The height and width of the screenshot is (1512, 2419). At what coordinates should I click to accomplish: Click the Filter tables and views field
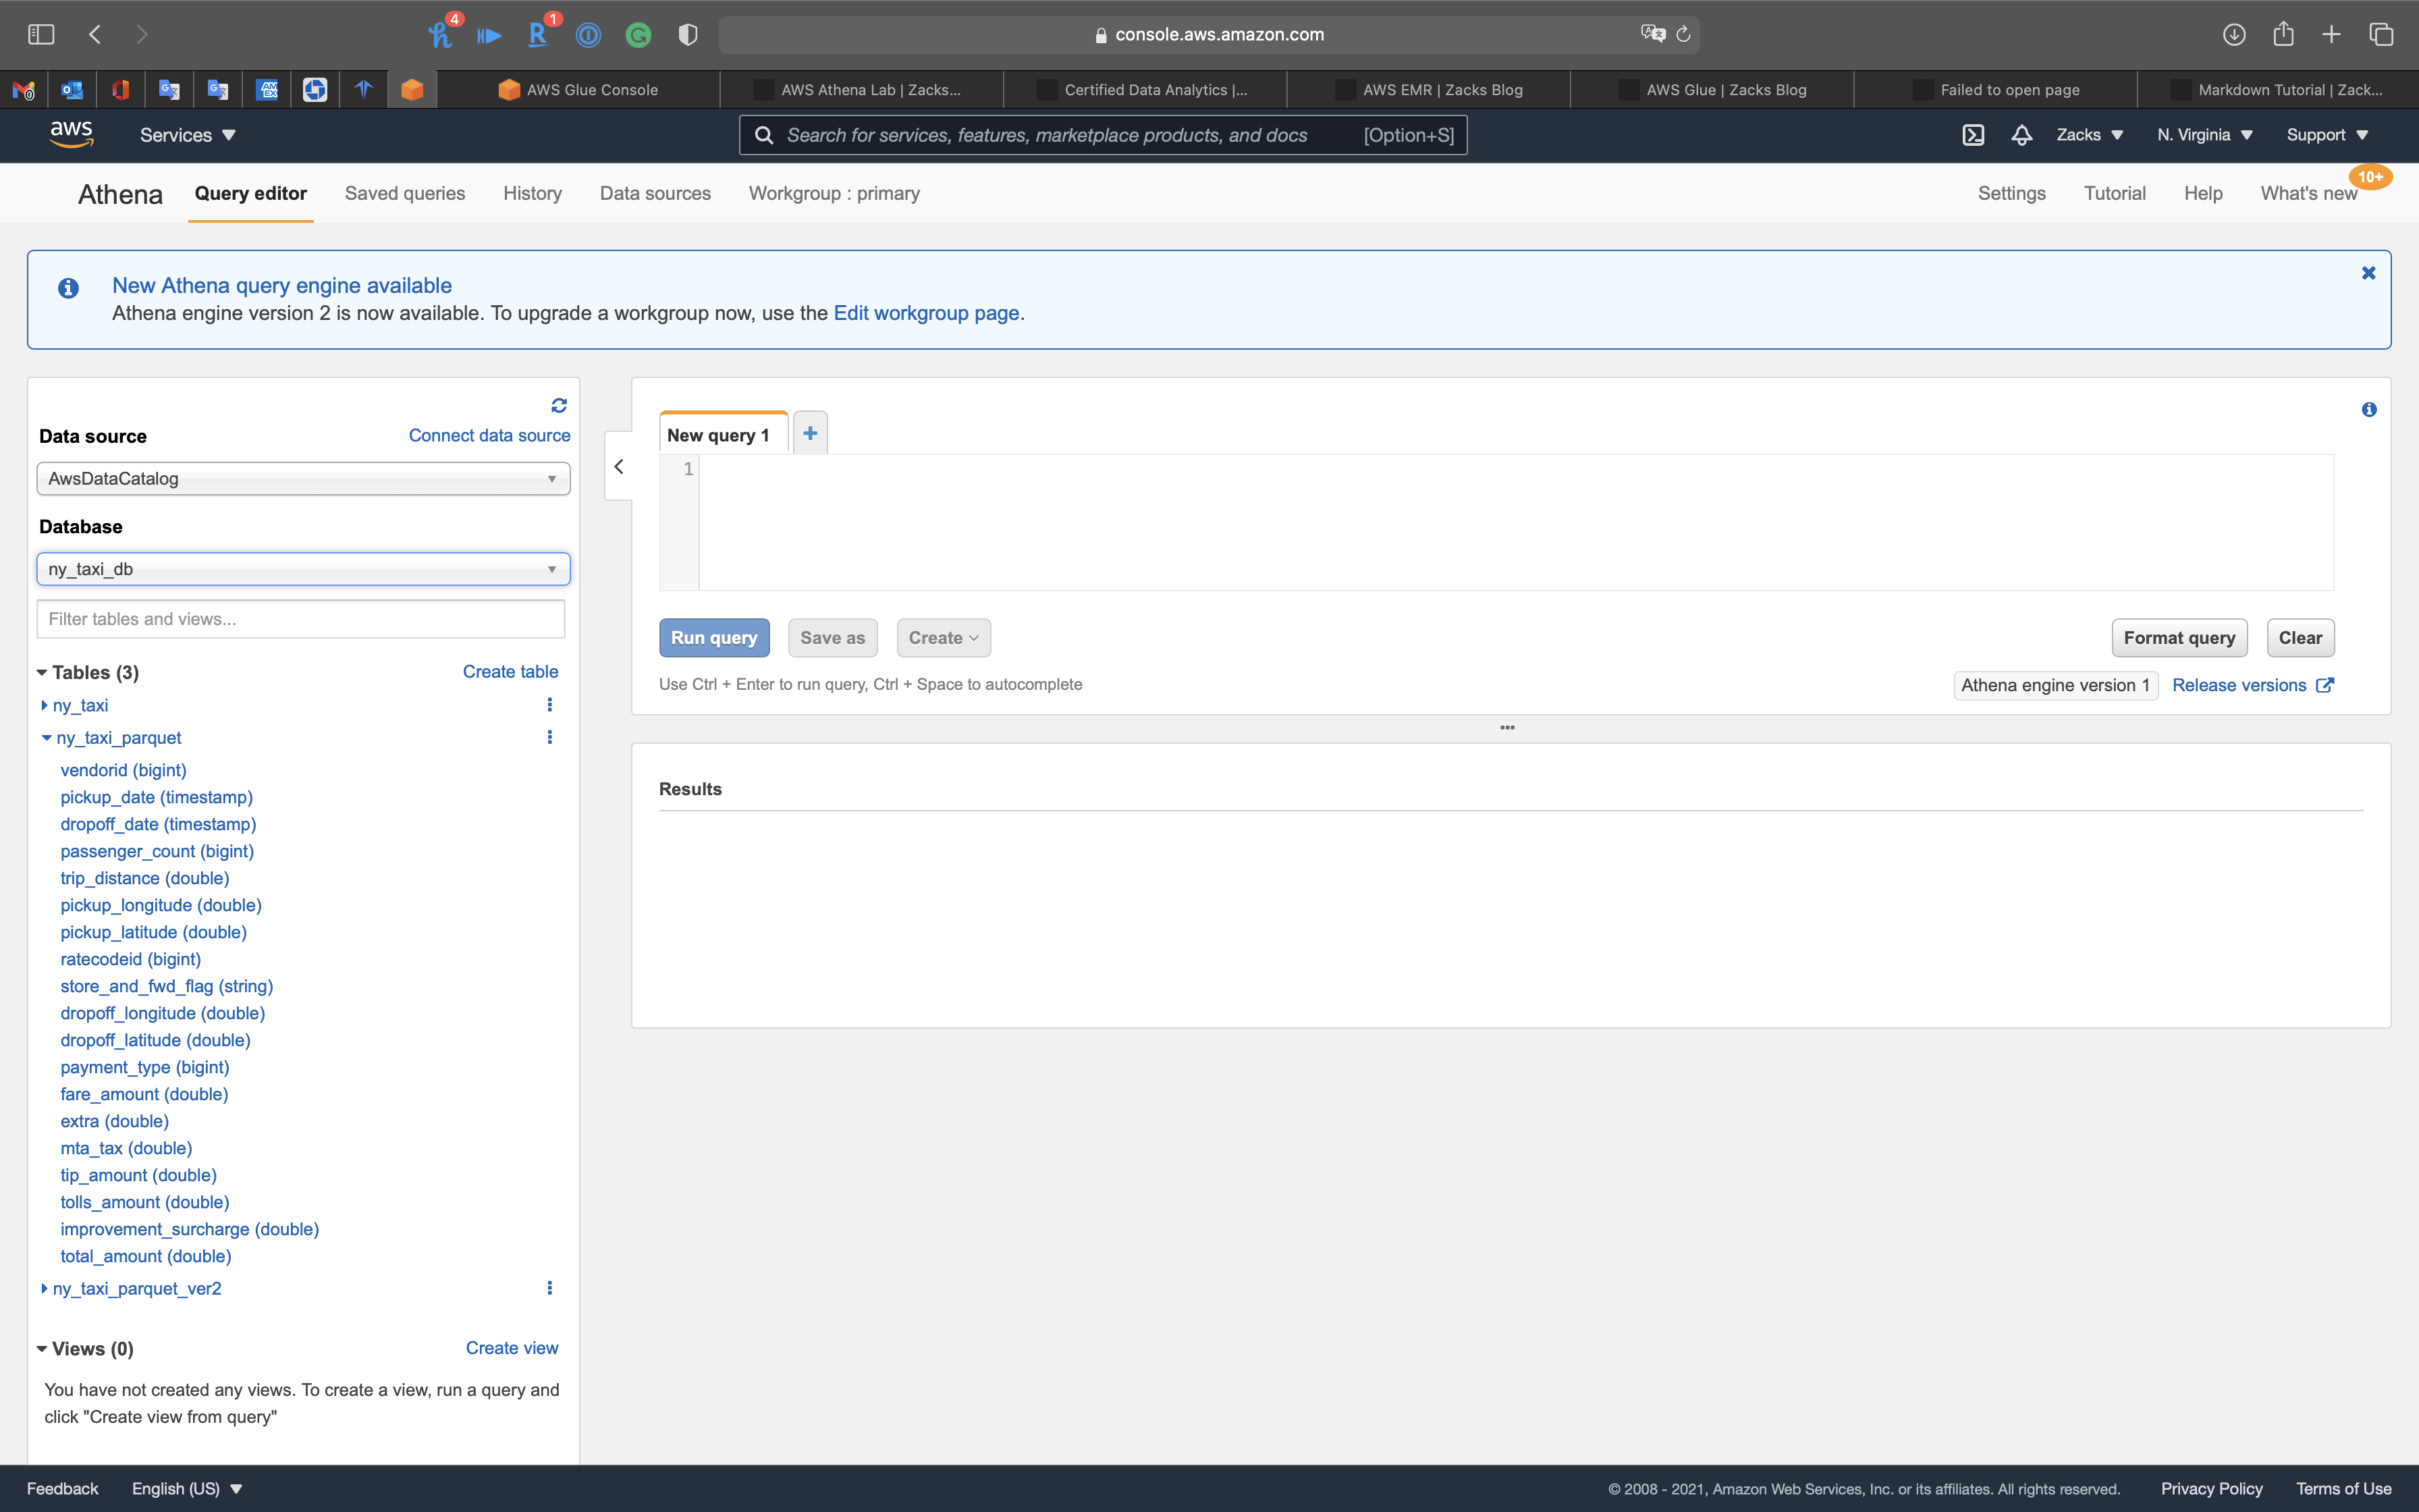(300, 619)
